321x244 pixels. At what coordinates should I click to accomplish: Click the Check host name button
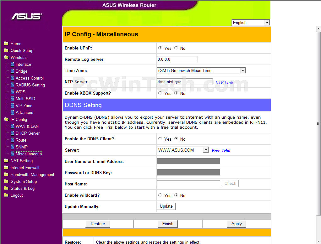230,183
